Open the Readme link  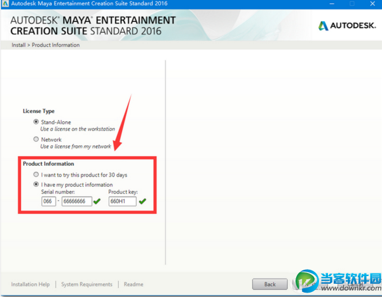[x=133, y=284]
